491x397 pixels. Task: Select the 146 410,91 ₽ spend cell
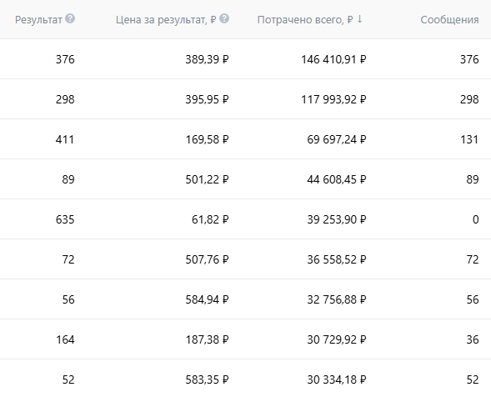333,59
